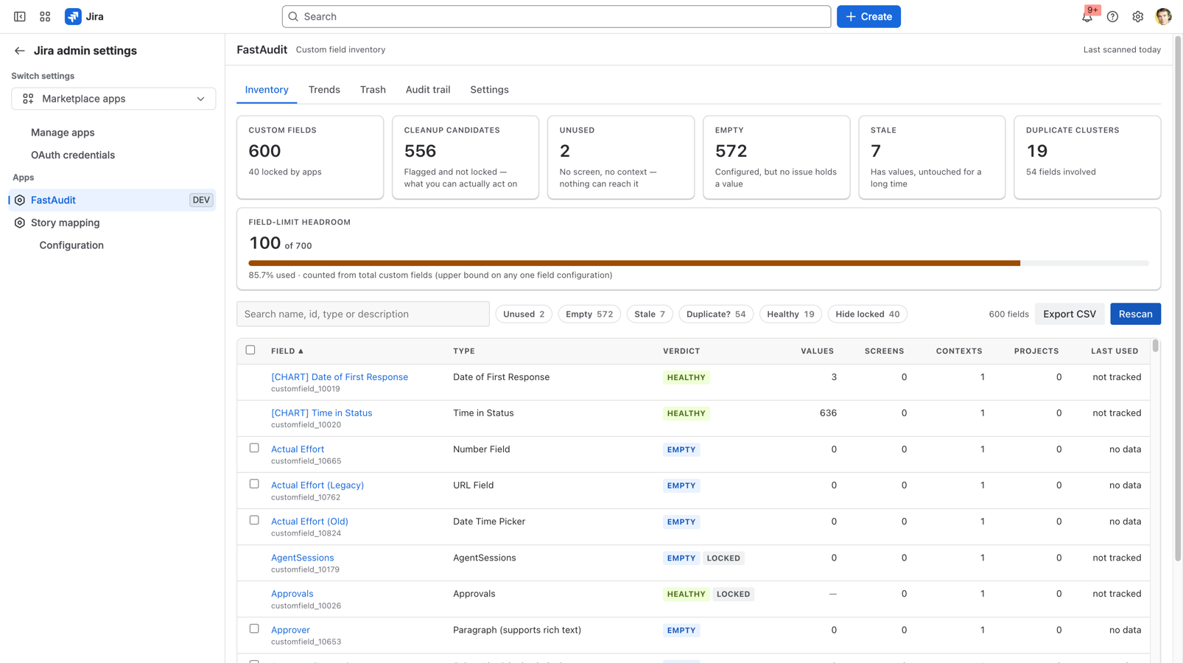Open the help question-mark icon

click(x=1112, y=16)
